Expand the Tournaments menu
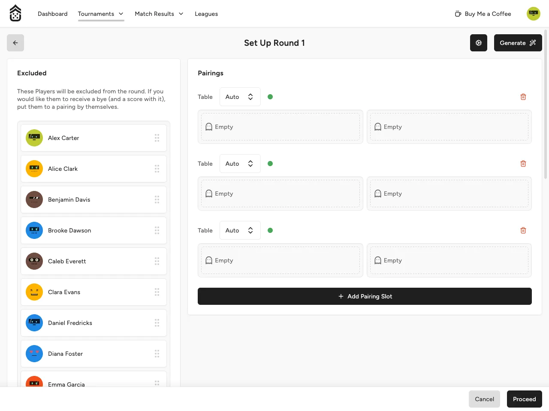Viewport: 549px width, 411px height. [101, 14]
